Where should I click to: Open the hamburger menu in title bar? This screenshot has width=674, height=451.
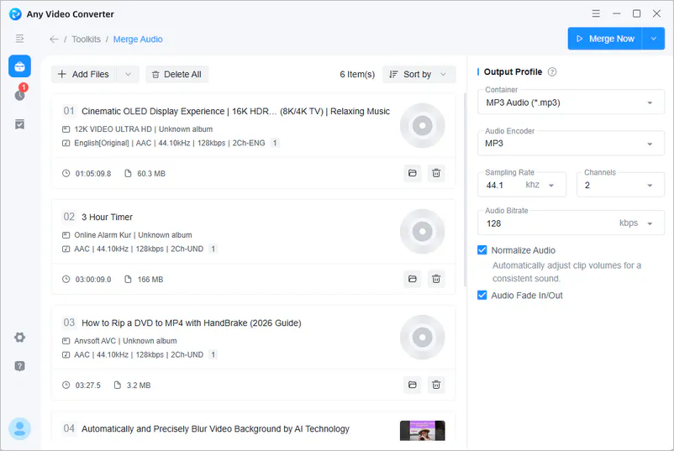point(596,13)
